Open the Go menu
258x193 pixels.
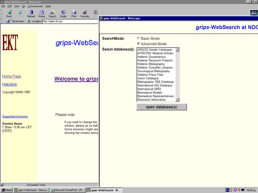pos(24,6)
